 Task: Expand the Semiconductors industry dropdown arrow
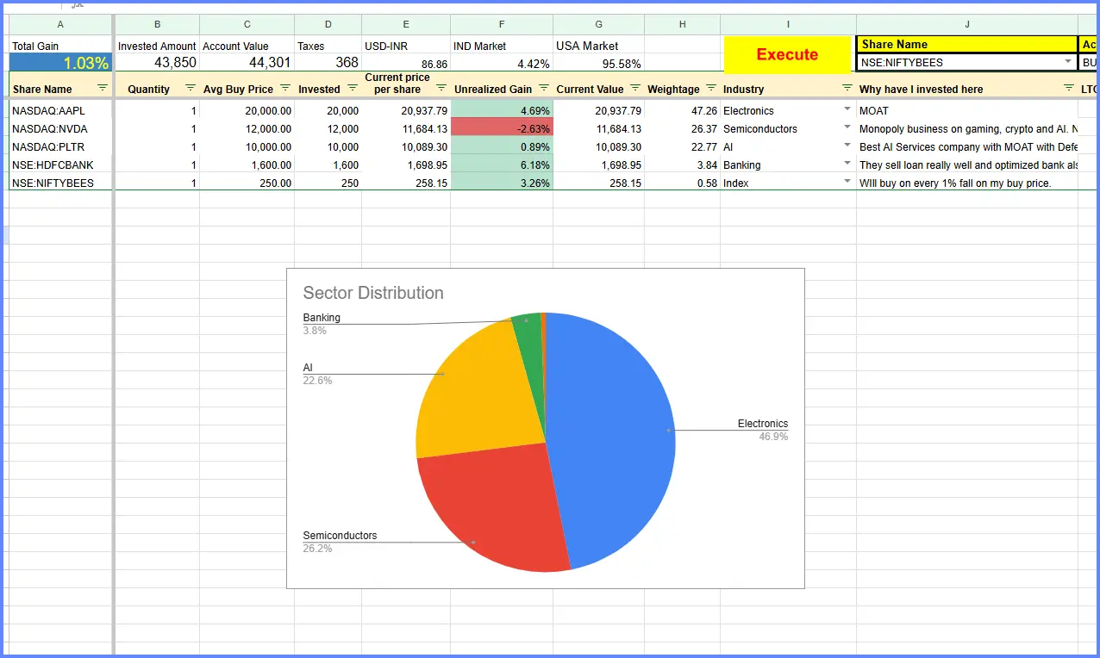(847, 127)
